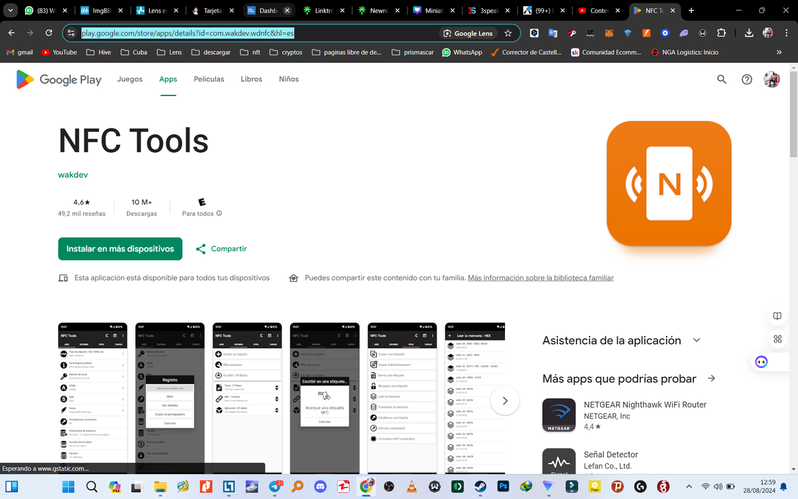Screen dimensions: 798x499
Task: Bookmark this page with the star icon
Action: [508, 33]
